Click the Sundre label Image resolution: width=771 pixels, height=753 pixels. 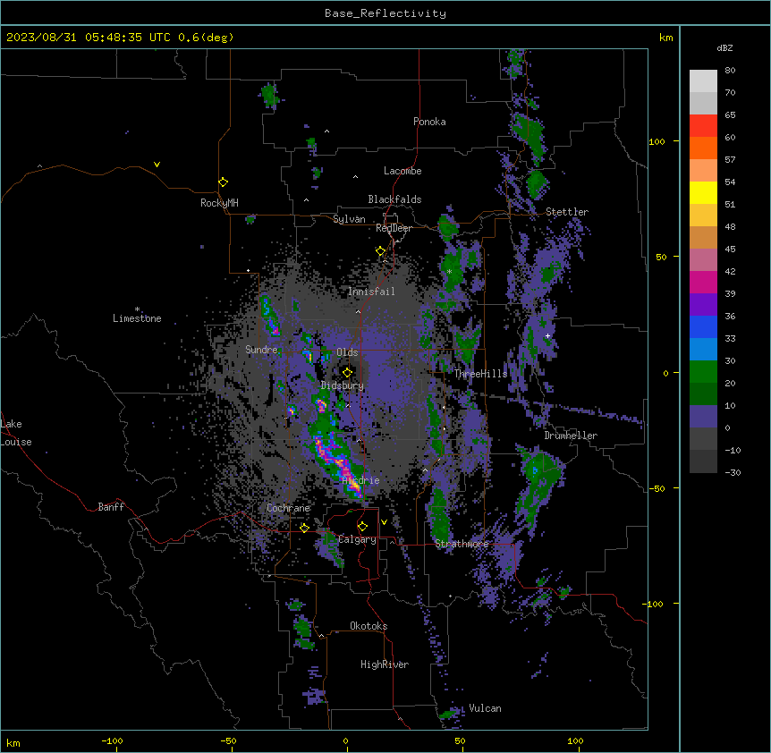pyautogui.click(x=261, y=350)
